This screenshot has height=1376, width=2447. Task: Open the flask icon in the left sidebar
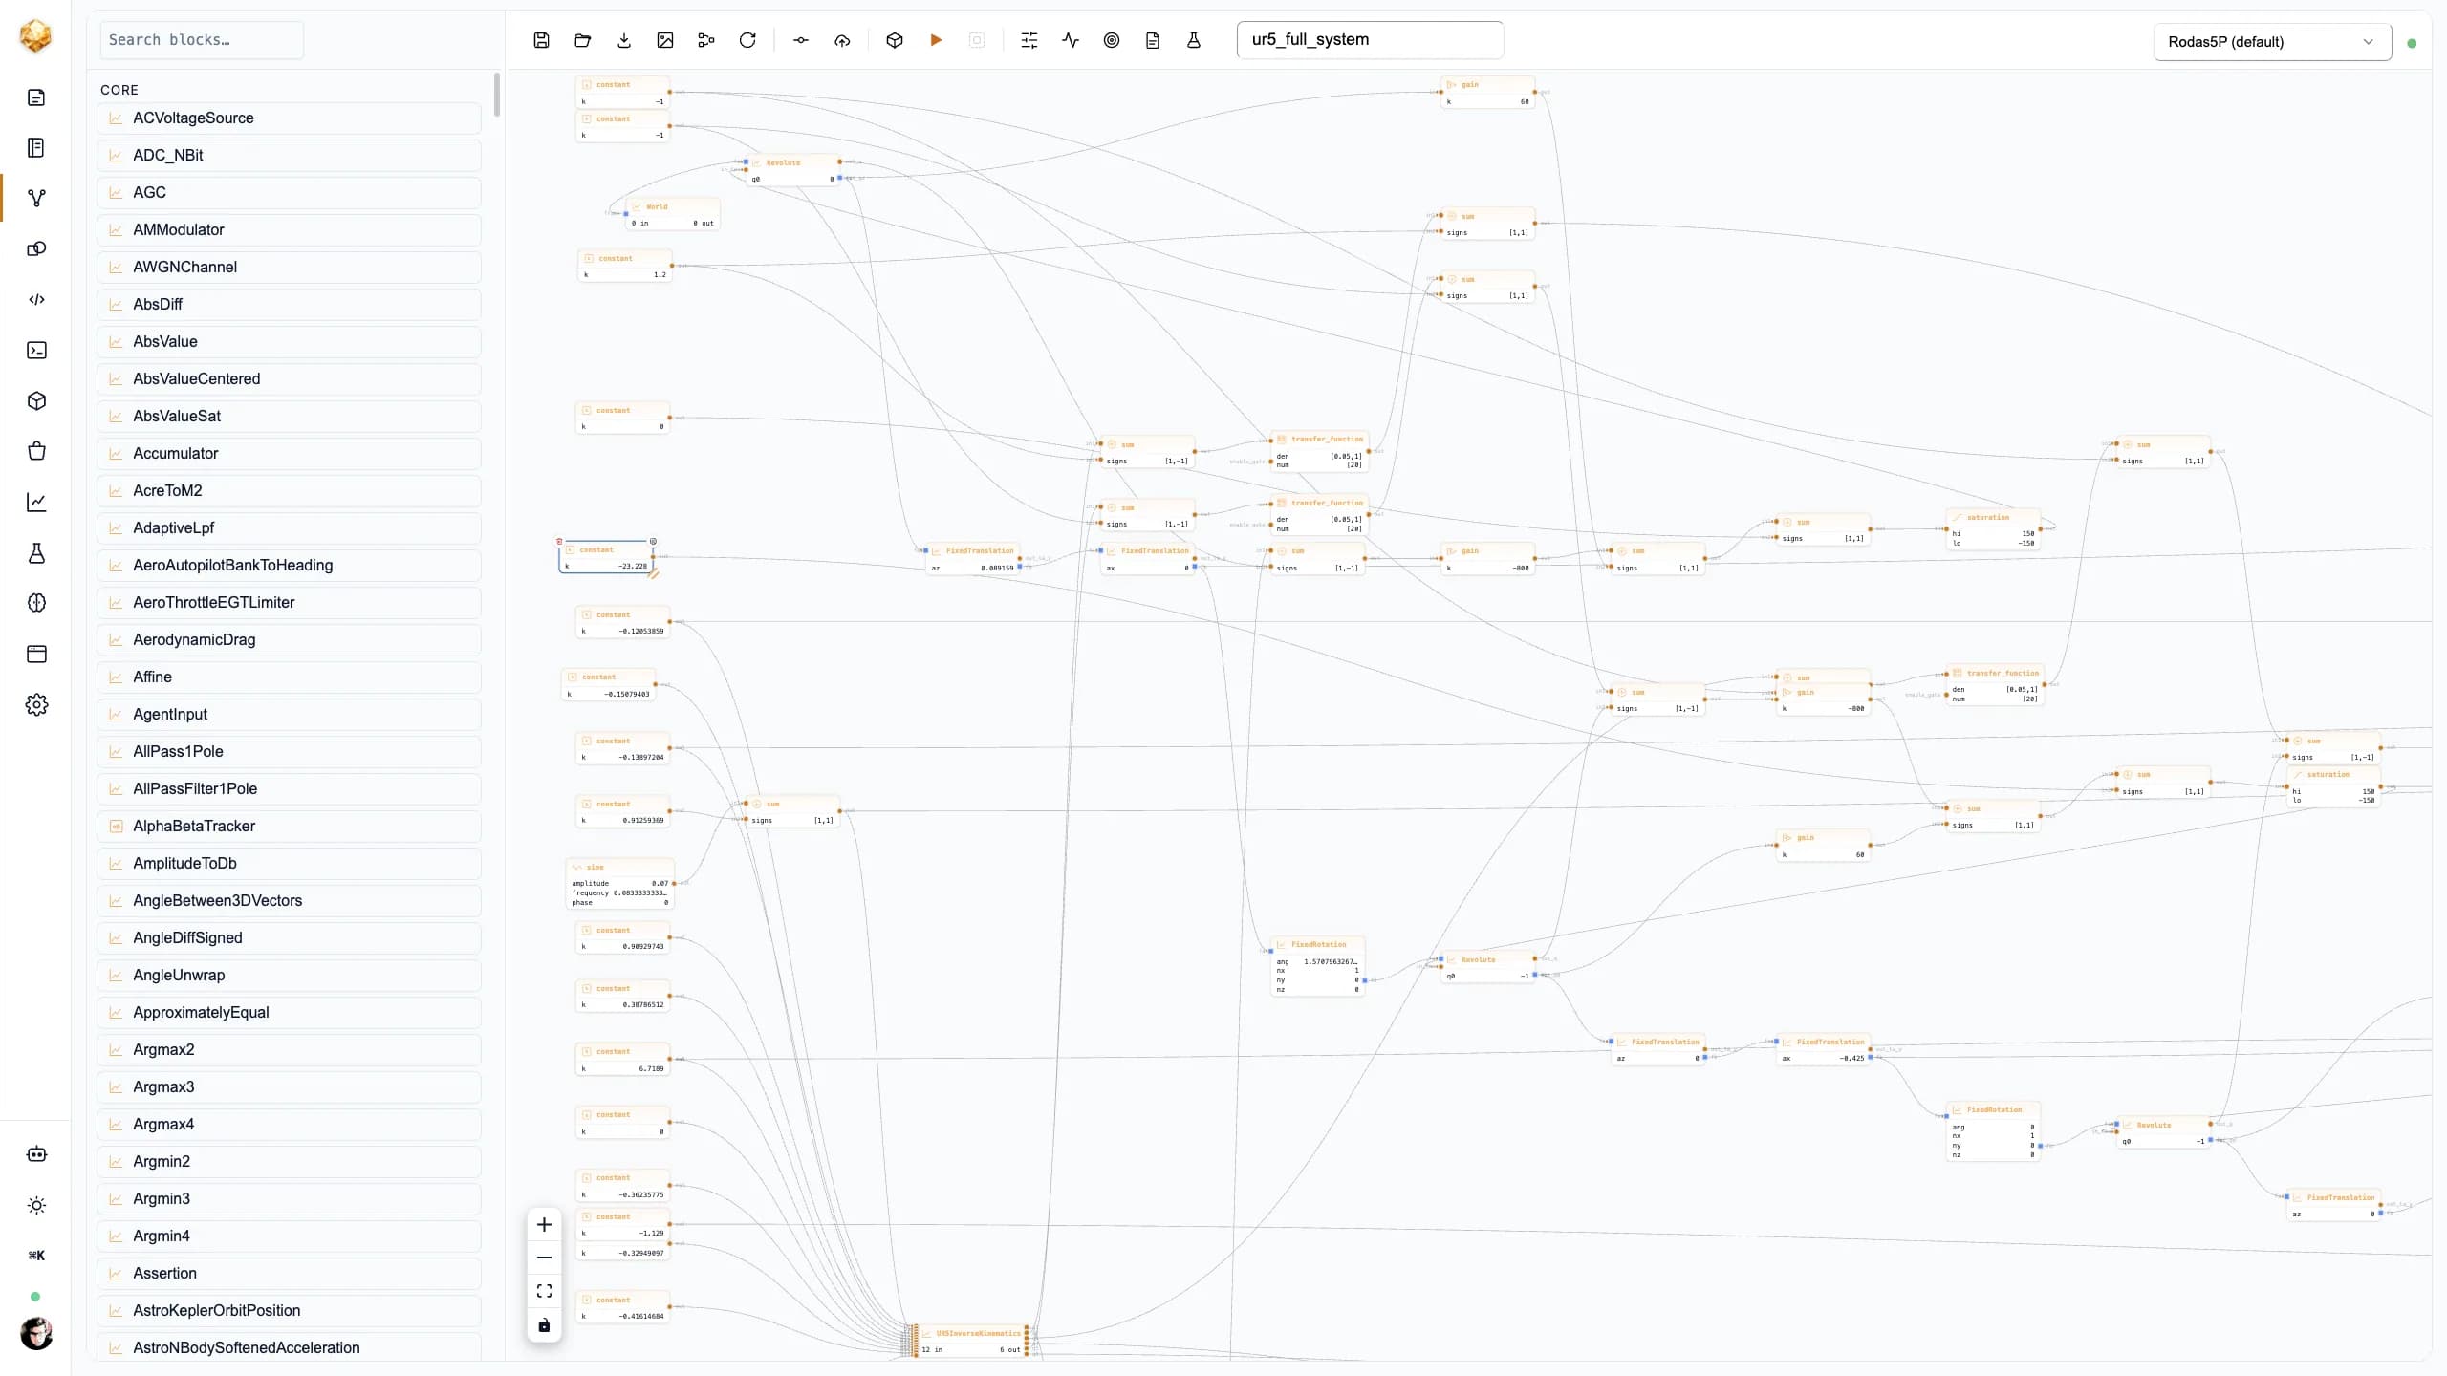[36, 552]
